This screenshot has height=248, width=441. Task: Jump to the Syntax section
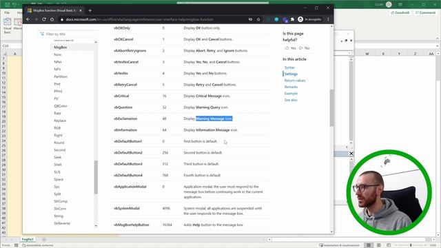(x=289, y=68)
